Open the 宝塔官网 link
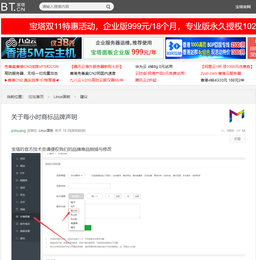The height and width of the screenshot is (260, 256). [243, 7]
